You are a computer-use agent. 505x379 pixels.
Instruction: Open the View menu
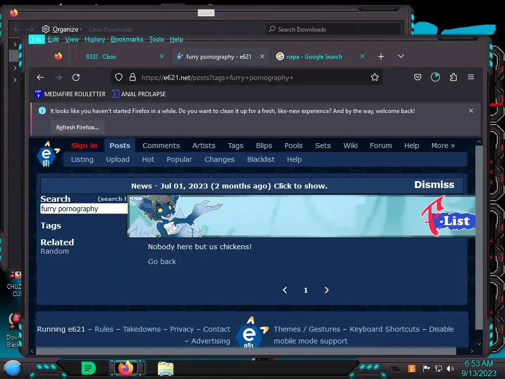point(72,39)
